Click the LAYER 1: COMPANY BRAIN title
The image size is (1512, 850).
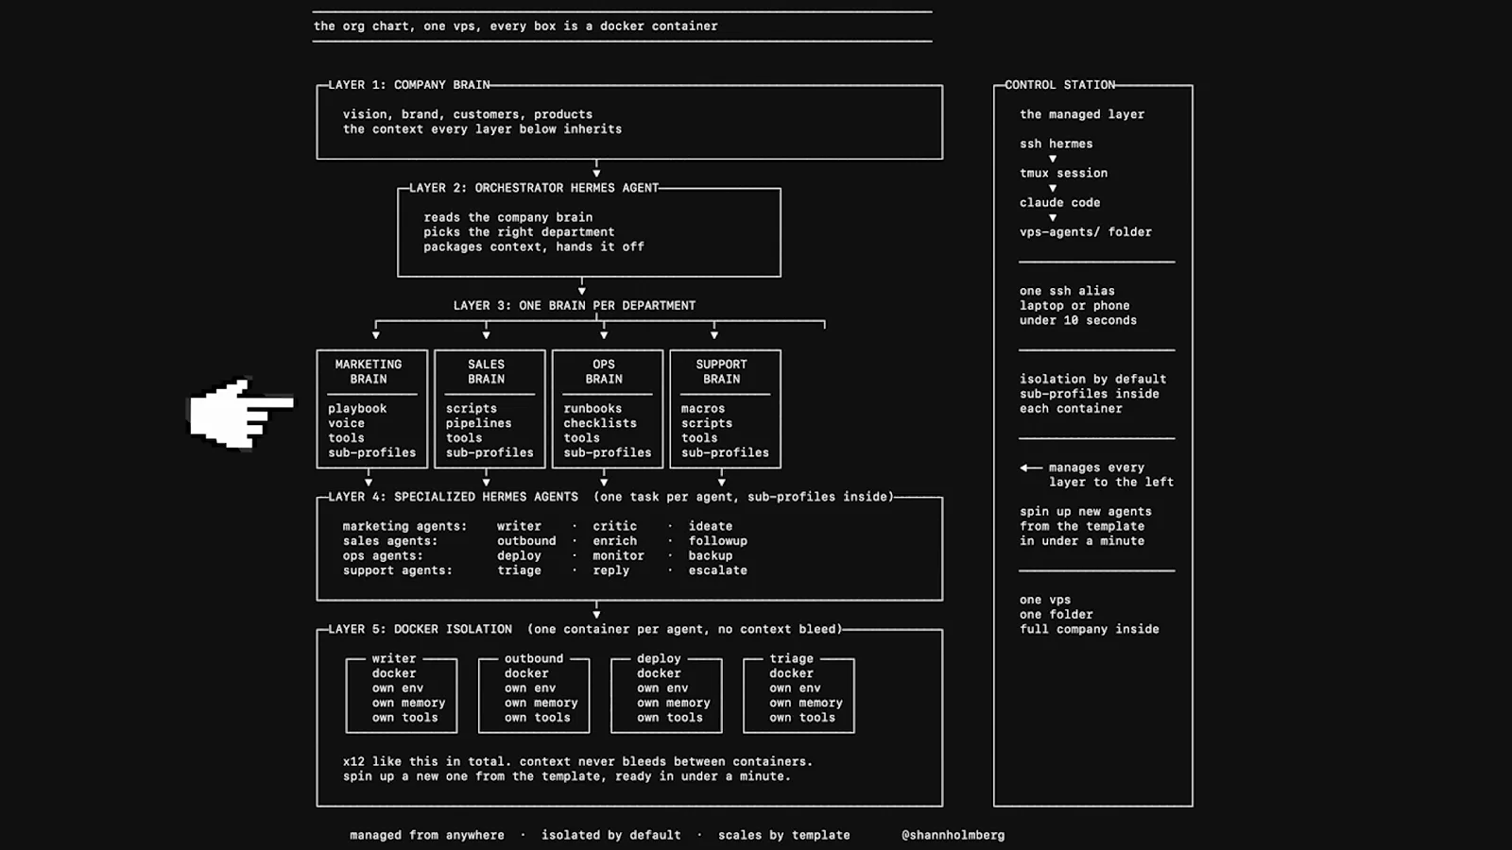(408, 85)
